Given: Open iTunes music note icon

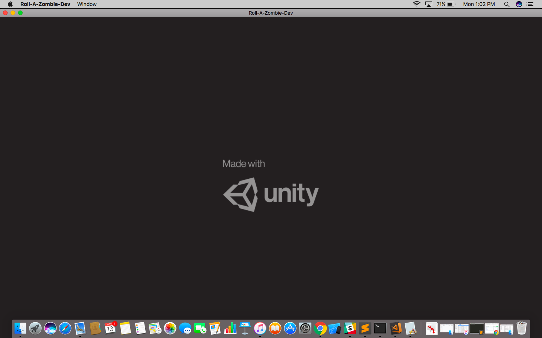Looking at the screenshot, I should [260, 328].
